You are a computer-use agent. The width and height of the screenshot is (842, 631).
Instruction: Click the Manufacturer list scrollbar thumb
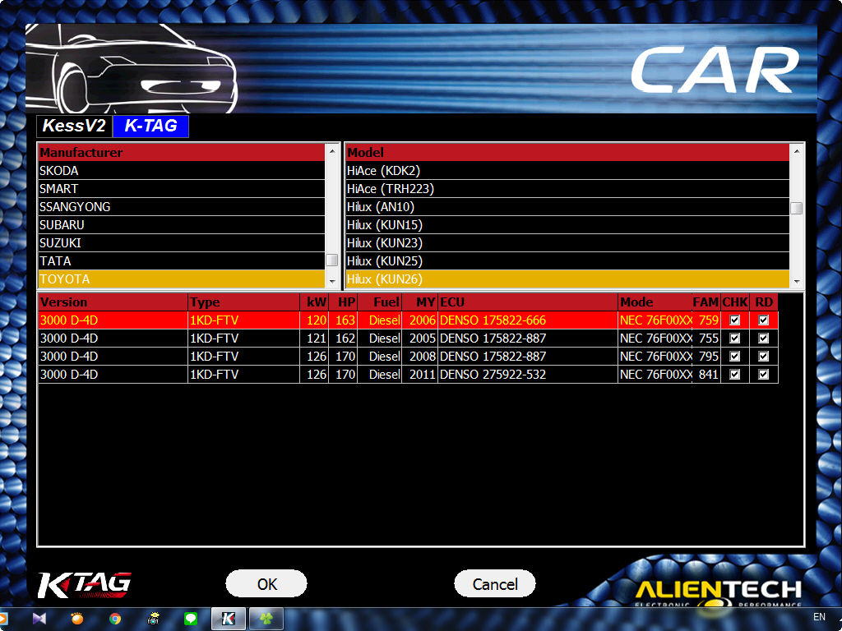(x=332, y=260)
